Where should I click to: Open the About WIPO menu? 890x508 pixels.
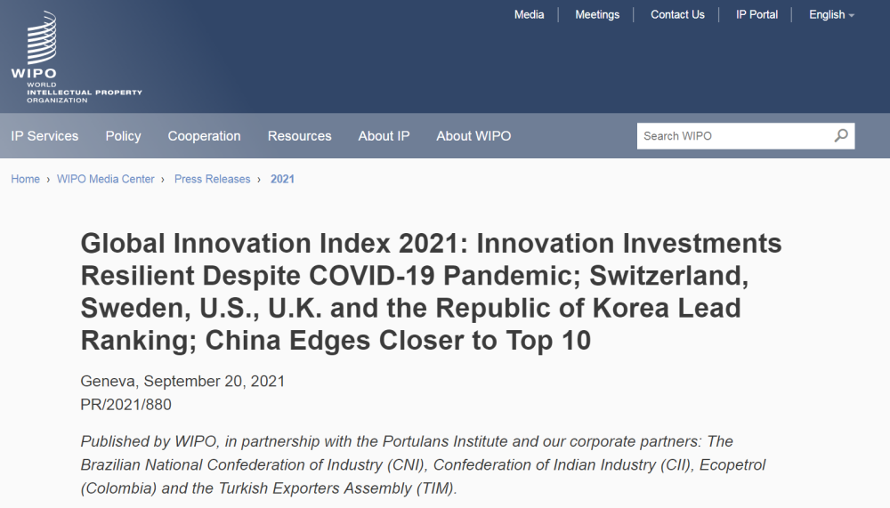point(473,136)
